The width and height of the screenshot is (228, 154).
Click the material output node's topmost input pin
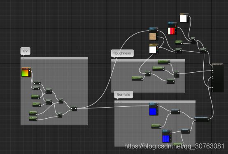(213, 66)
